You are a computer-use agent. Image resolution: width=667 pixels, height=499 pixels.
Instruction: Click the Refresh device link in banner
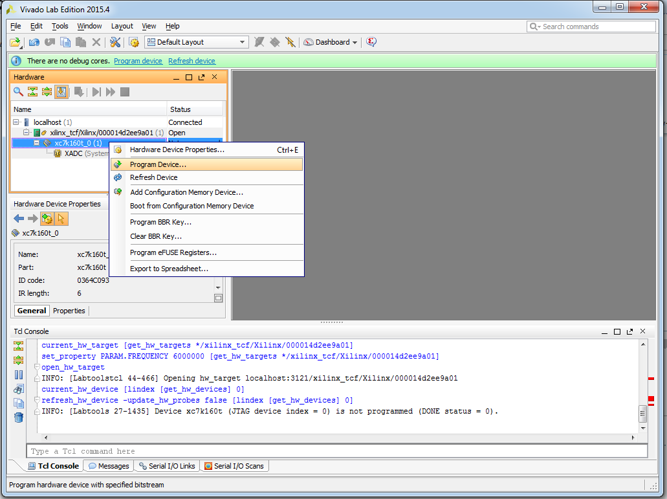point(192,61)
